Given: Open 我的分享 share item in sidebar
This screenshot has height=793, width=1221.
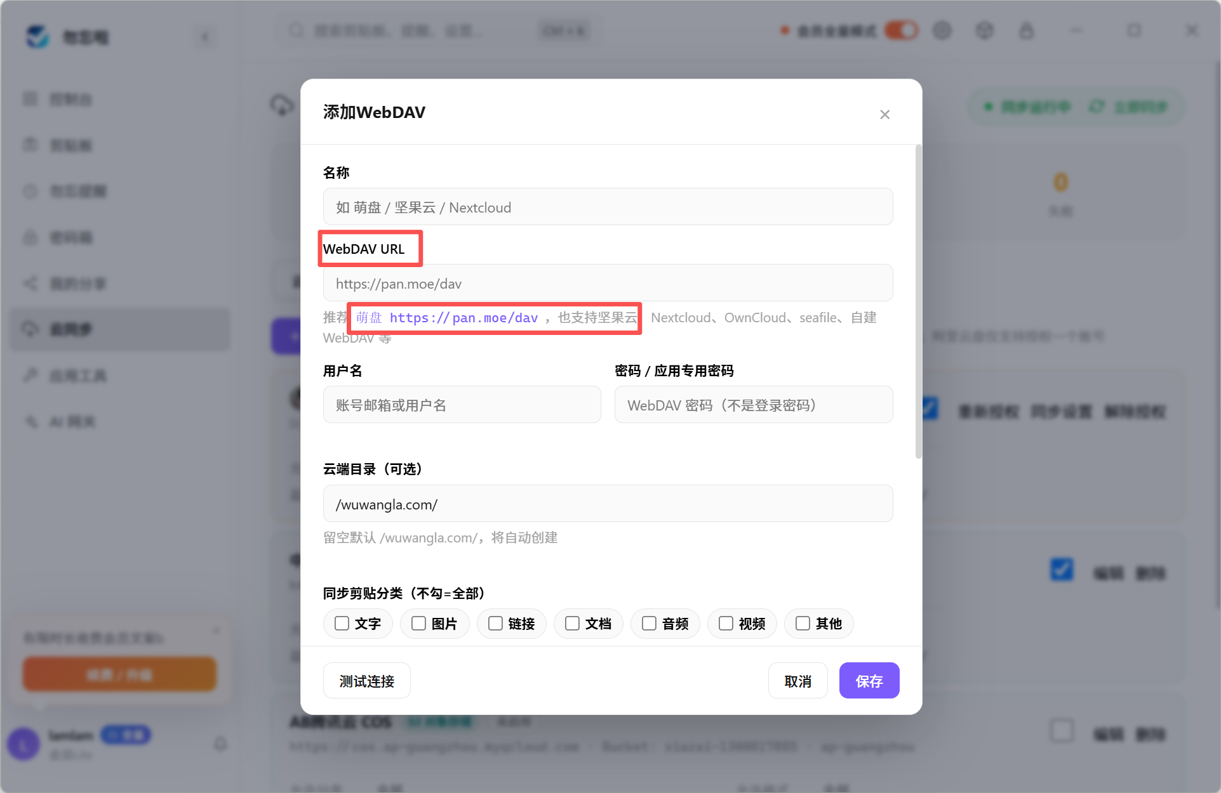Looking at the screenshot, I should click(x=120, y=284).
